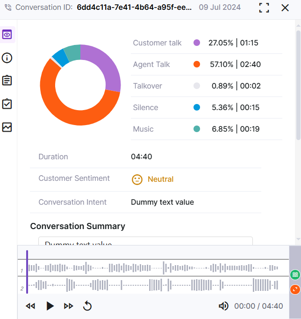The width and height of the screenshot is (301, 319).
Task: Click the Customer Sentiment label
Action: (x=74, y=178)
